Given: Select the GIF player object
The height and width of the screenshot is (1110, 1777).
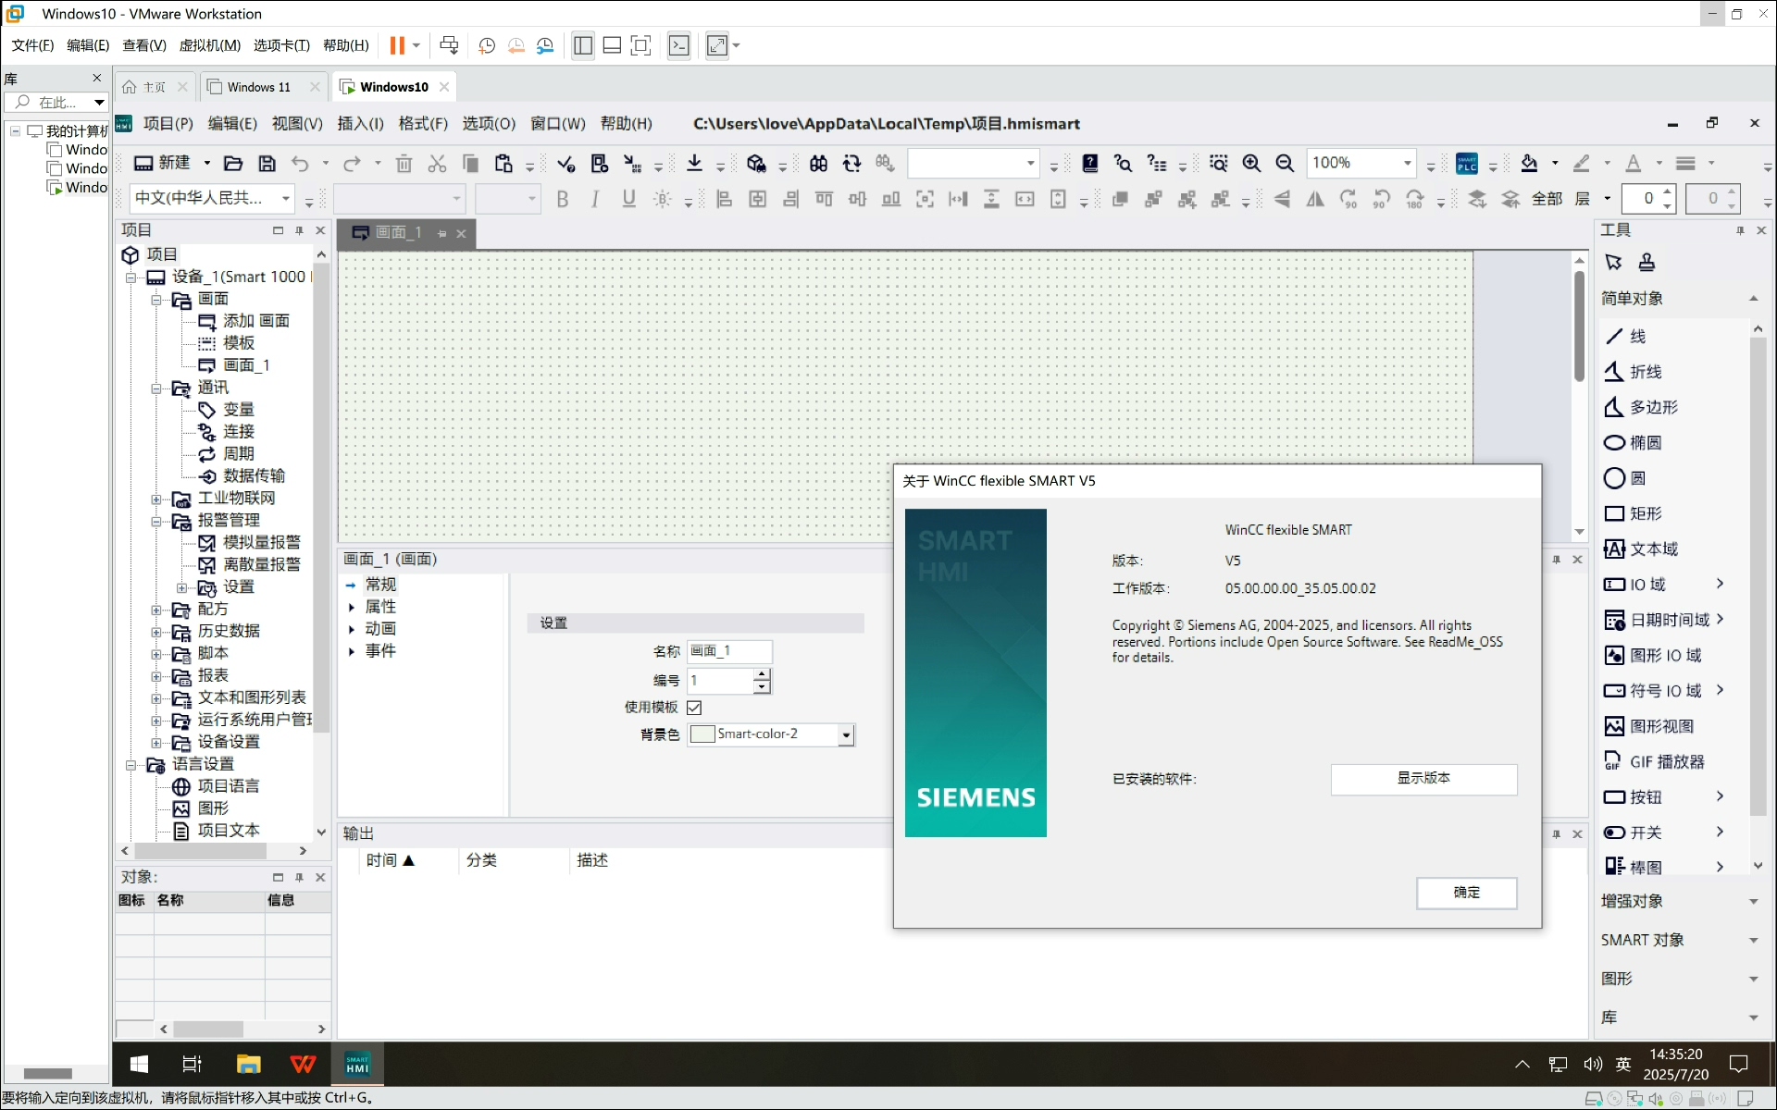Looking at the screenshot, I should (1654, 761).
